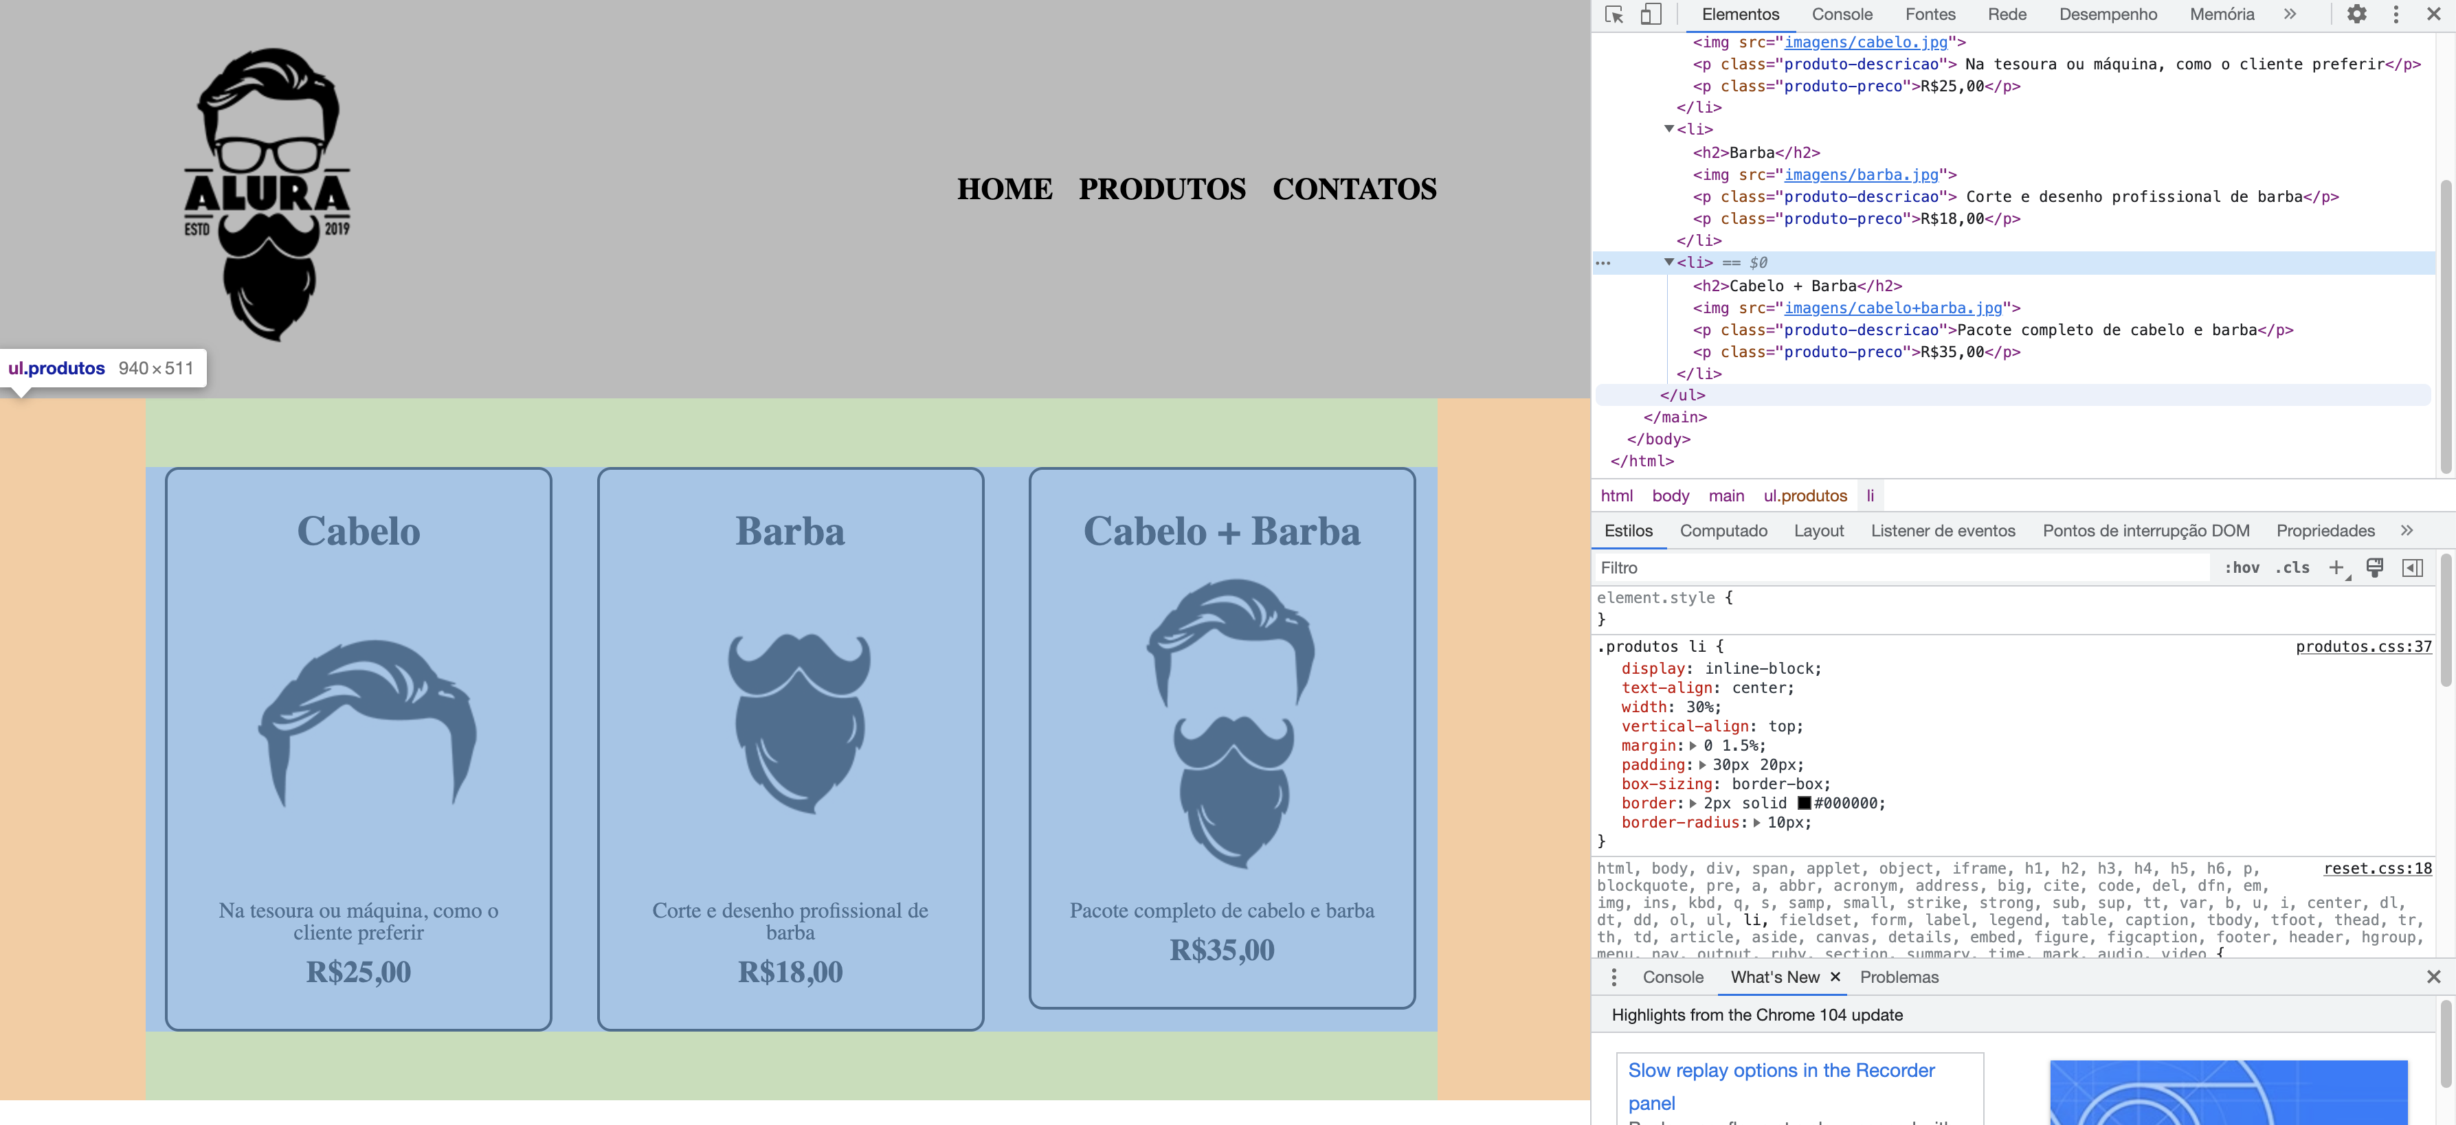Image resolution: width=2456 pixels, height=1125 pixels.
Task: Open DevTools three-dot customize menu
Action: point(2395,14)
